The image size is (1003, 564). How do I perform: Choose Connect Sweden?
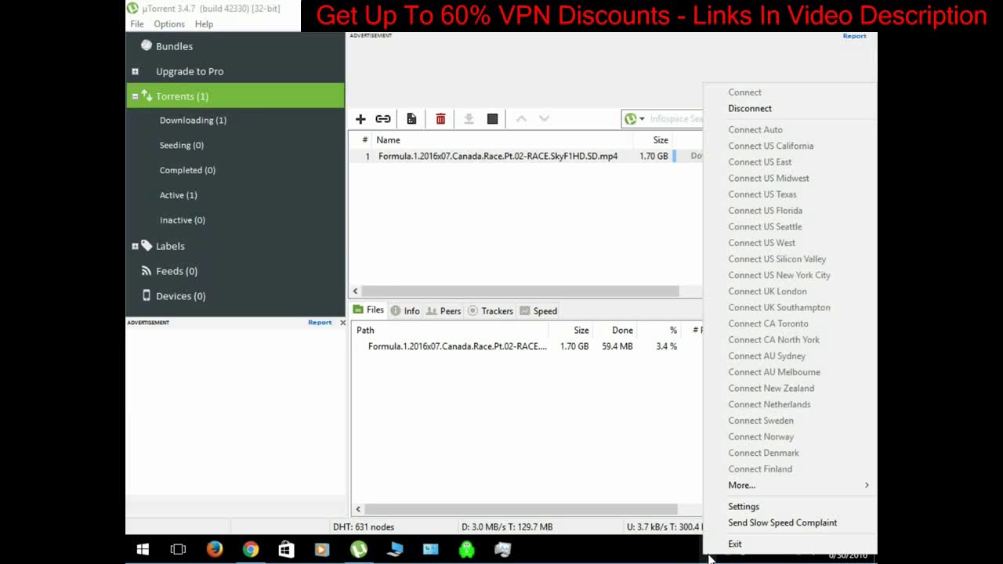click(761, 421)
